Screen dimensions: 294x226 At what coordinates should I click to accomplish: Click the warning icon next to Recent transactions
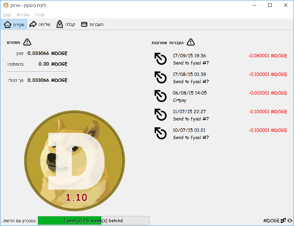[x=191, y=42]
